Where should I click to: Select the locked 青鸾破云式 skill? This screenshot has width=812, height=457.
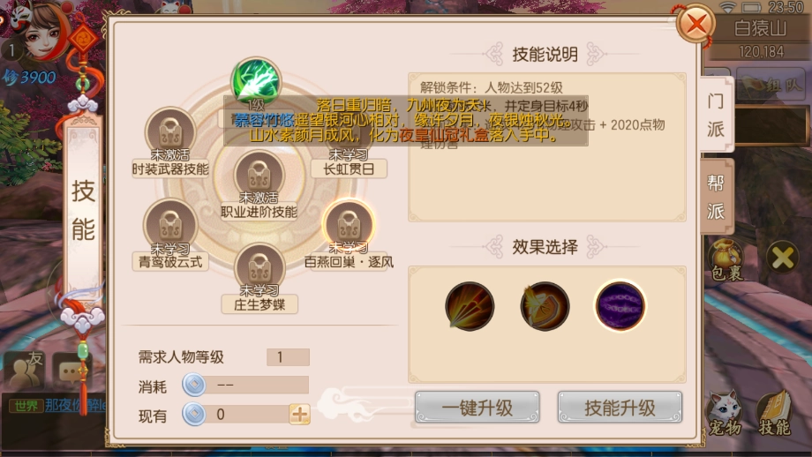pos(170,224)
